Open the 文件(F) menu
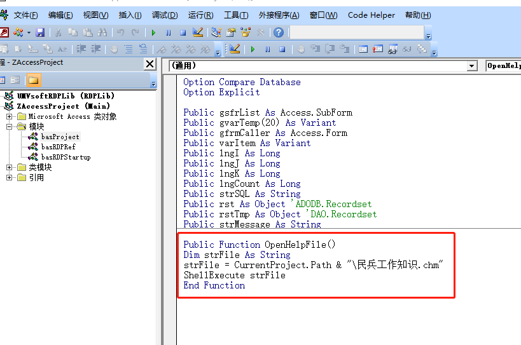 [25, 15]
